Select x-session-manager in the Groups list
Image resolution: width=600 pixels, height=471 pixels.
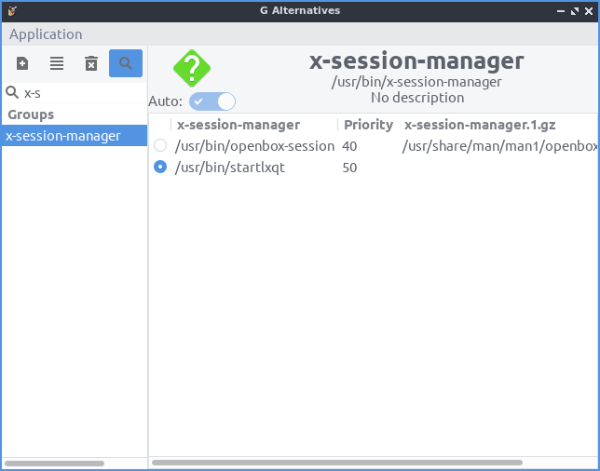click(x=63, y=136)
